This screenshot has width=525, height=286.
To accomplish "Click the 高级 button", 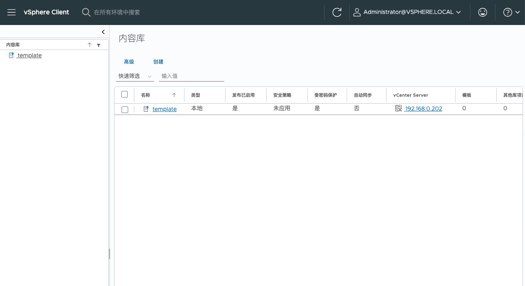I will click(x=129, y=62).
